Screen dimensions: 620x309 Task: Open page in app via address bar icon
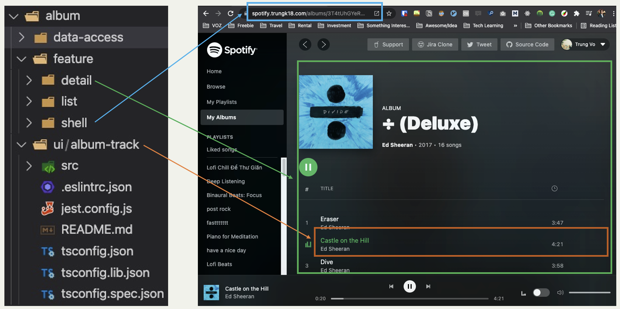pos(376,13)
